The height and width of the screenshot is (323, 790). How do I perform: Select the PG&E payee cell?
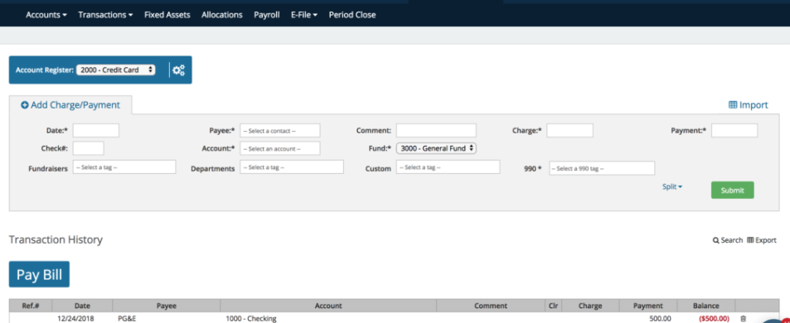126,319
